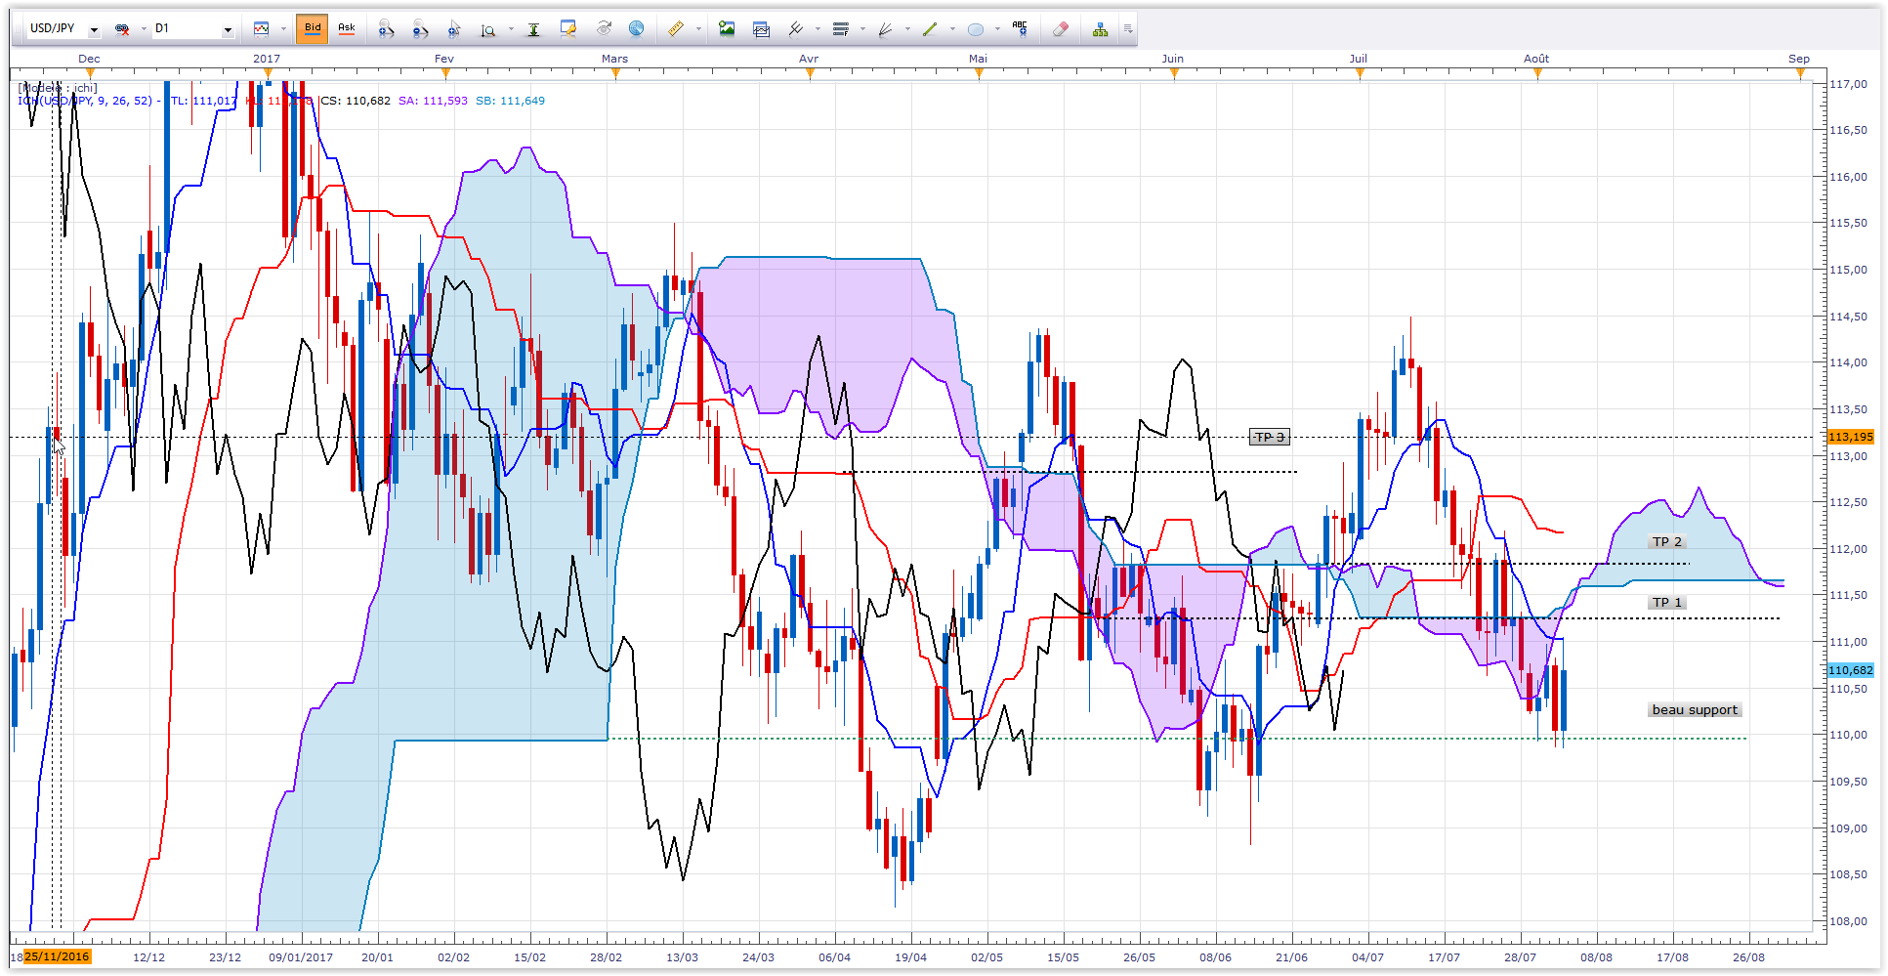Expand the ruler tool dropdown arrow
The height and width of the screenshot is (976, 1888).
click(x=698, y=29)
